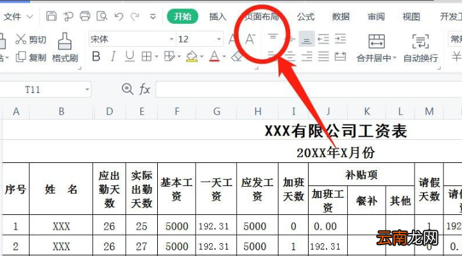Viewport: 462px width, 256px height.
Task: Open the 公式 tab
Action: pyautogui.click(x=305, y=17)
